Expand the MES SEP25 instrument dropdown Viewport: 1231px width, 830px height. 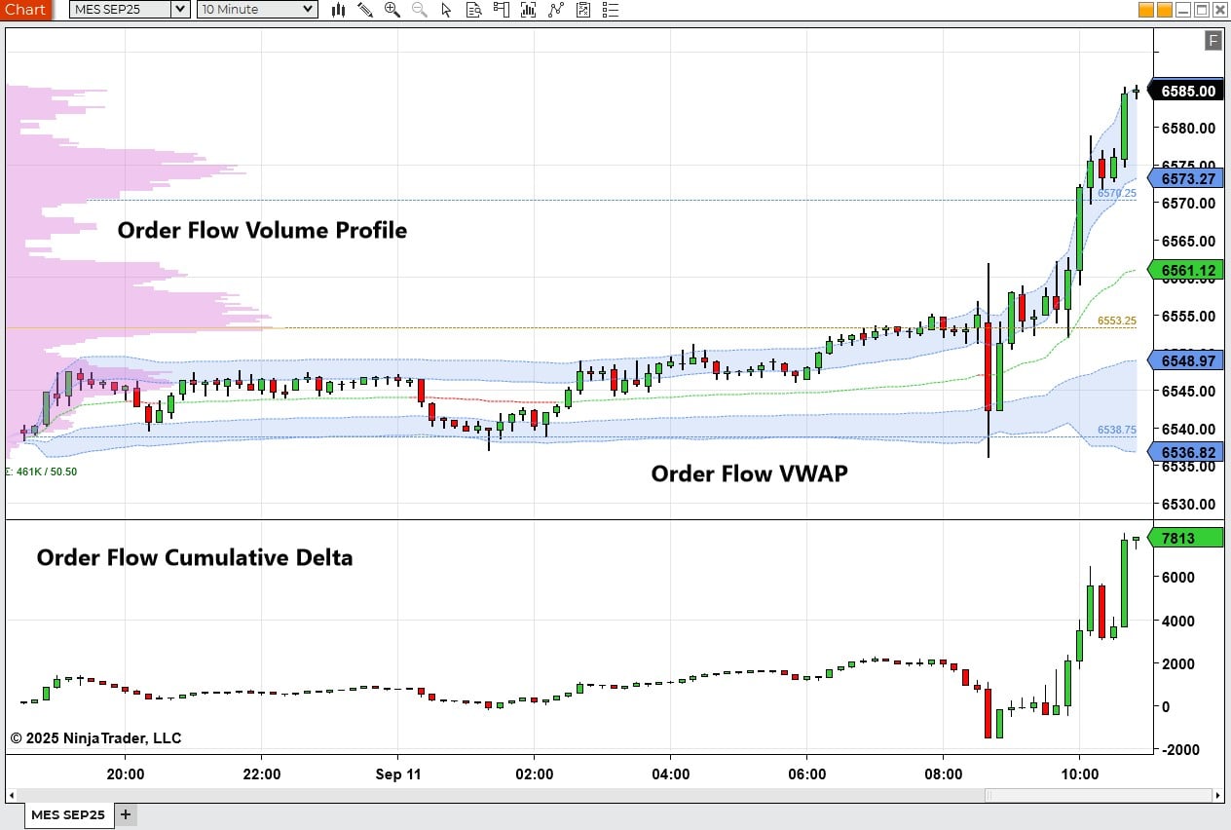[131, 10]
